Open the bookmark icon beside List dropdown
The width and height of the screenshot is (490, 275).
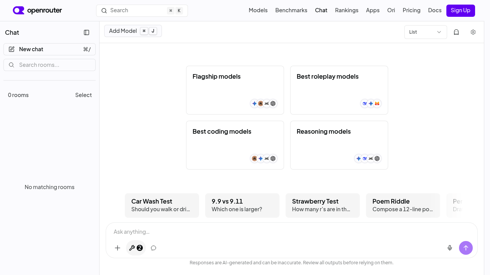(456, 32)
